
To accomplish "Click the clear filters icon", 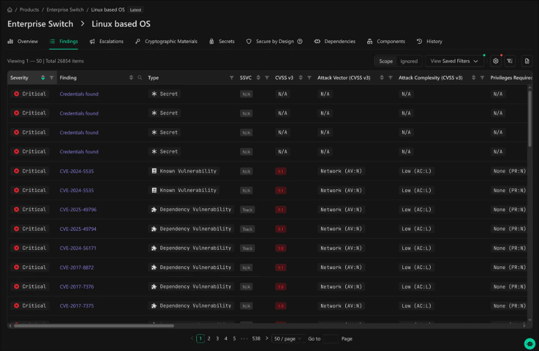I will (x=510, y=61).
